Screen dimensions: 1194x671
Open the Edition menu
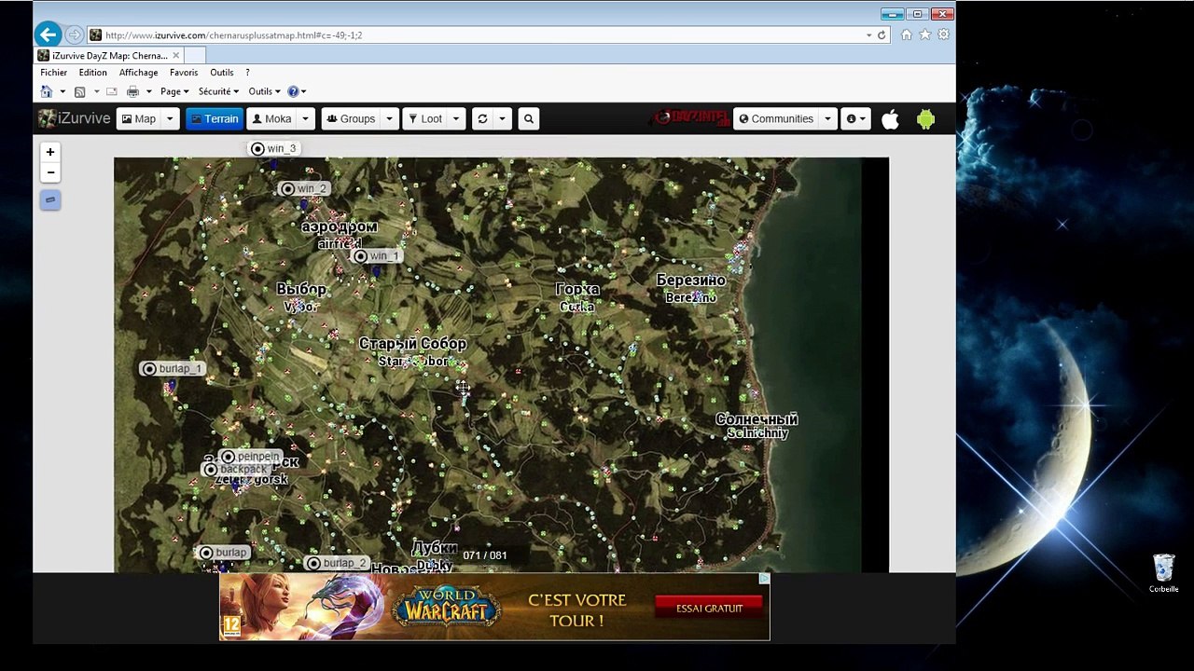pos(92,72)
